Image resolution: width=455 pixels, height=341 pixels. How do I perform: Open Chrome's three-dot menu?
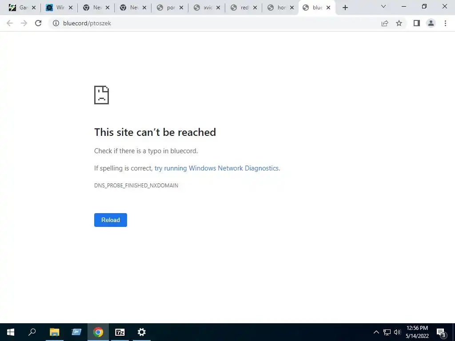[445, 23]
